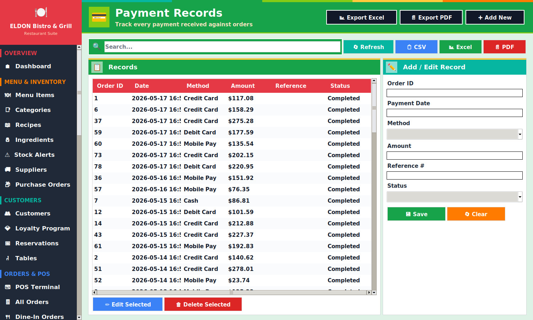Click the clipboard icon in Records header
Screen dimensions: 533x320
97,67
